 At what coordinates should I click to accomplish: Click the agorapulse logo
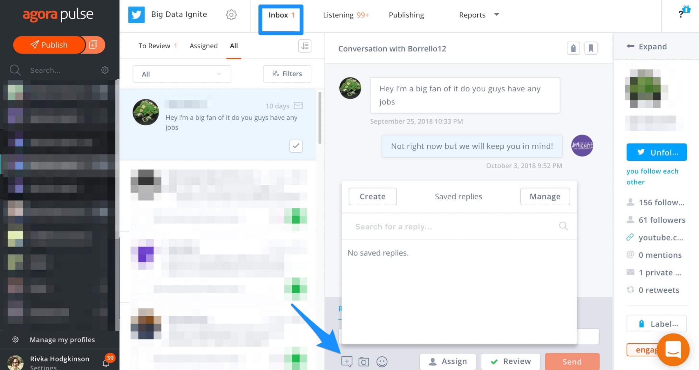58,15
